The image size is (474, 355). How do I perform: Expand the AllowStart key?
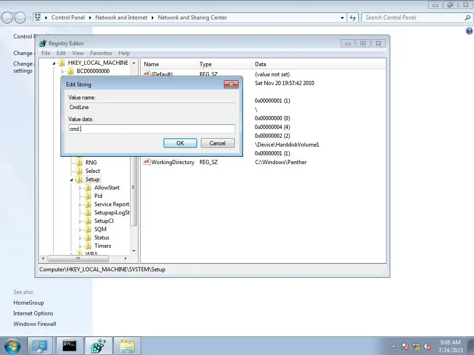[80, 188]
